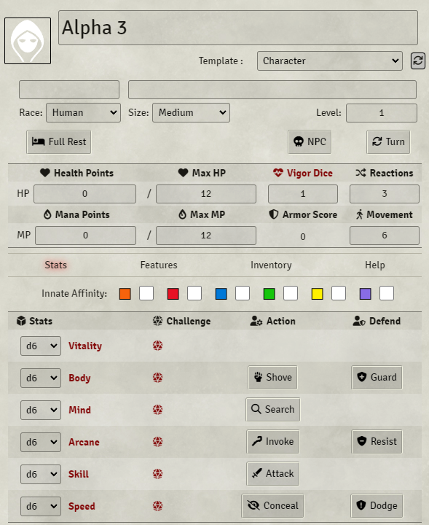Change the Arcane die dropdown

pos(41,443)
